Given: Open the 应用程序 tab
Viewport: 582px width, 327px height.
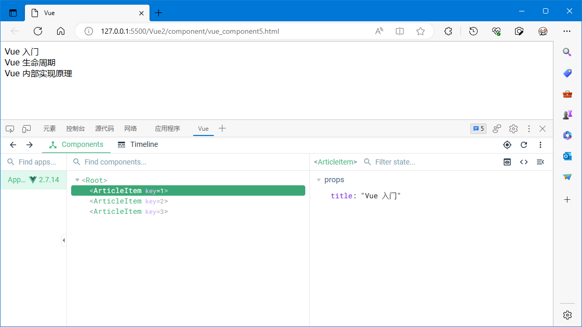Looking at the screenshot, I should pos(167,128).
